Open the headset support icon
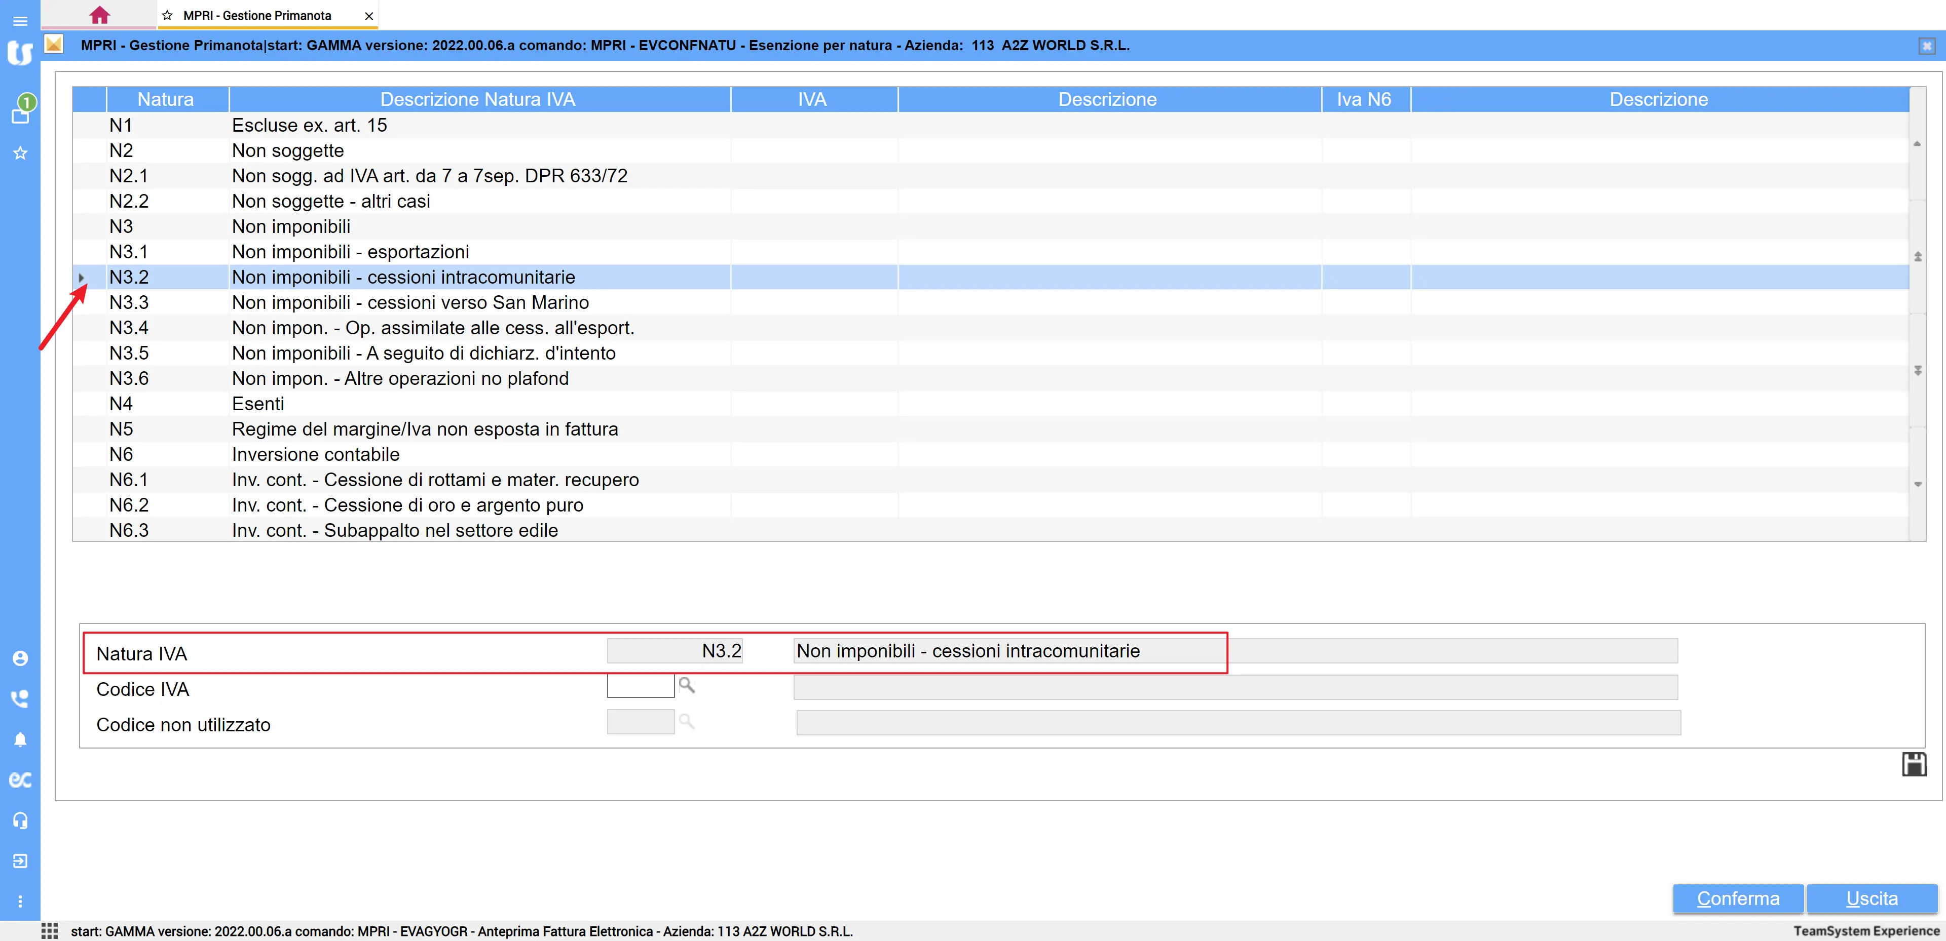 (x=20, y=820)
